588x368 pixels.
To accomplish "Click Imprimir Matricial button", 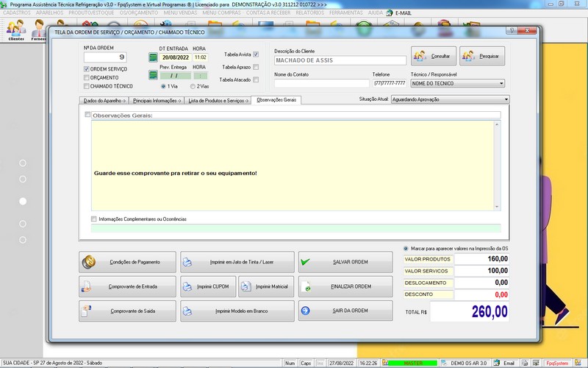I will (x=266, y=286).
